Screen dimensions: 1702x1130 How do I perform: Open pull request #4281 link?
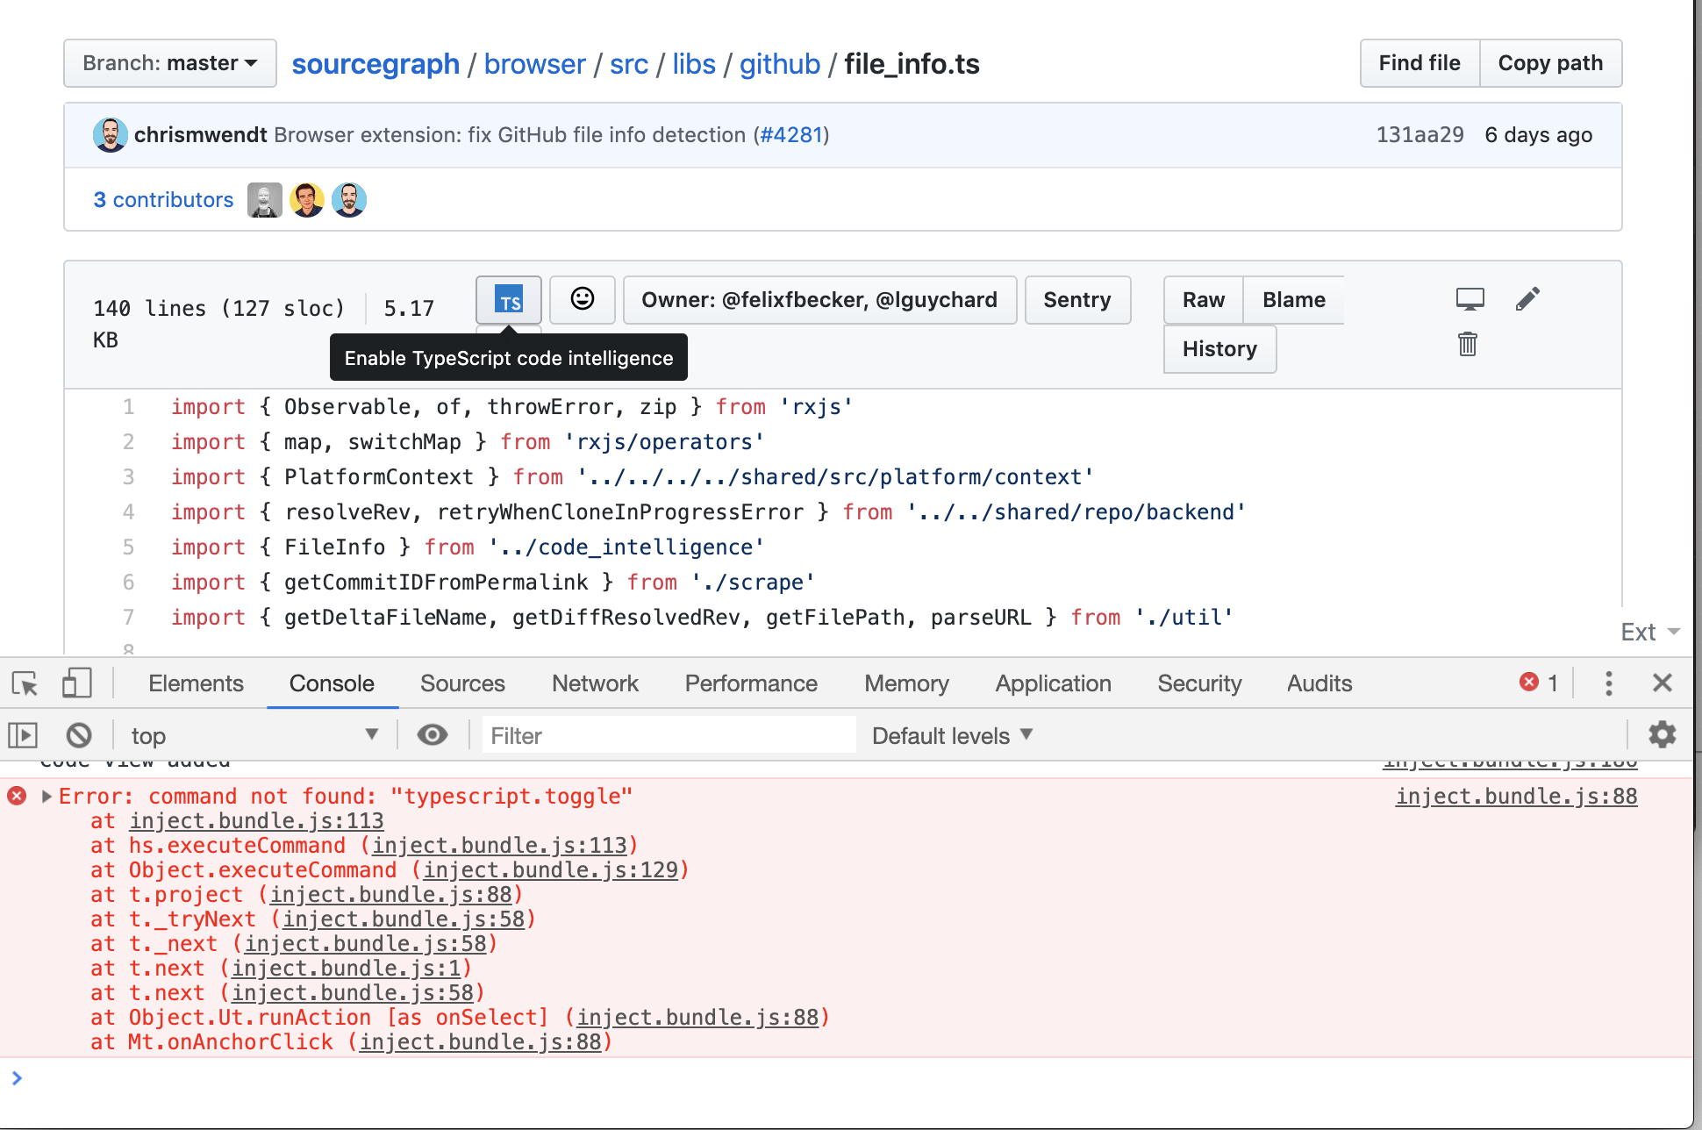791,135
